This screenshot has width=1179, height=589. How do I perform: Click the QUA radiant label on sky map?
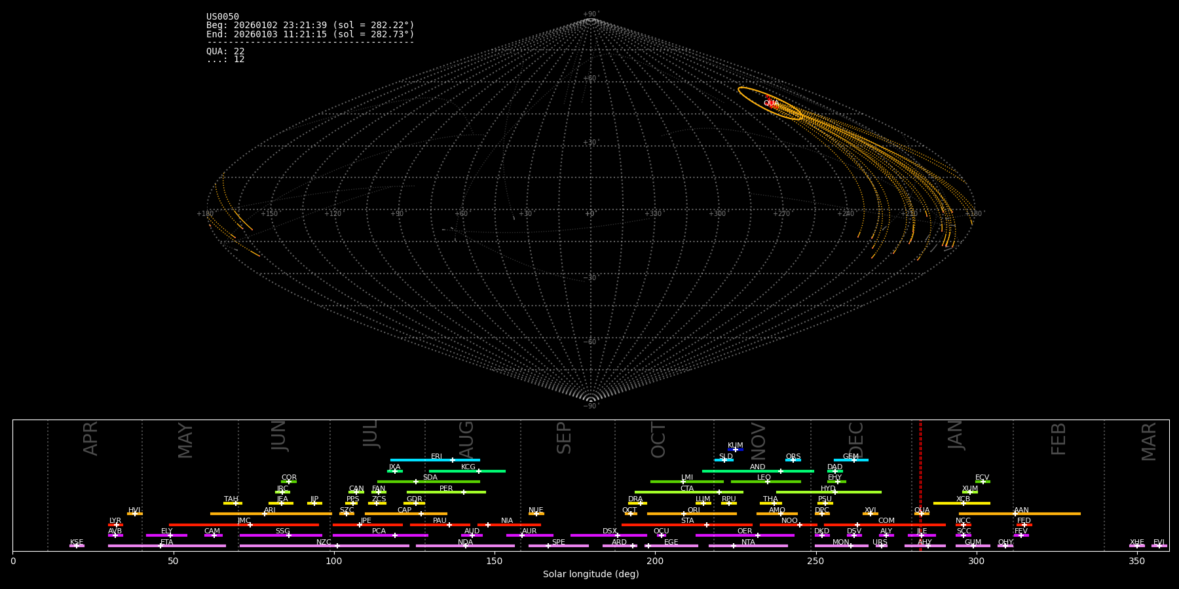(x=771, y=103)
